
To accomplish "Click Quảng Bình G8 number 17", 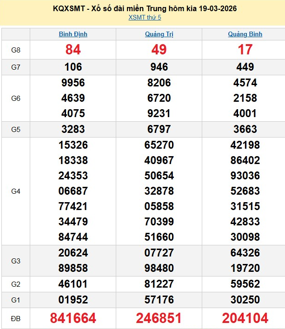I will [245, 50].
